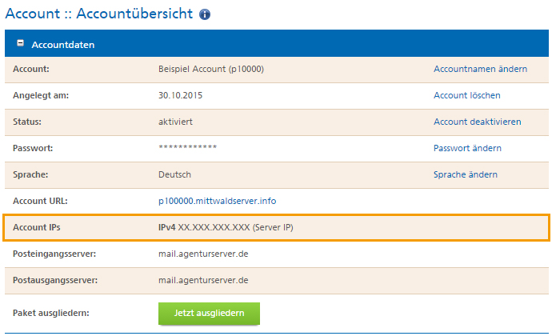The height and width of the screenshot is (336, 552).
Task: Change language via Sprache ändern
Action: coord(465,174)
